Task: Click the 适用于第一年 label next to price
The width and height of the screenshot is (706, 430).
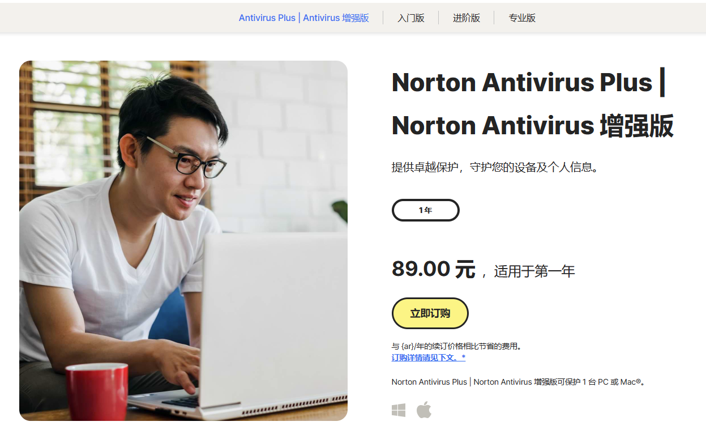Action: (x=534, y=271)
